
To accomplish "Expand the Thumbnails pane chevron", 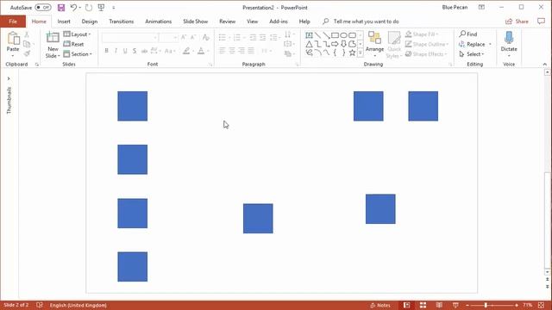I will 9,78.
